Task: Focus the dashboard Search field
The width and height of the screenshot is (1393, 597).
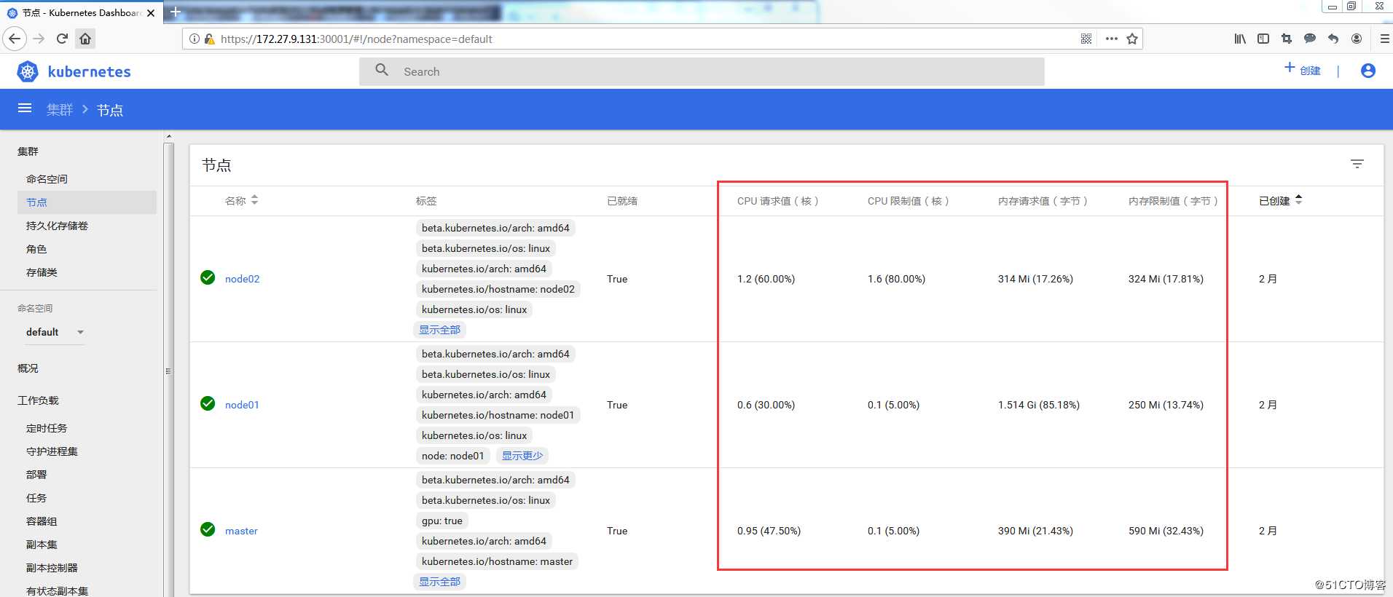Action: (702, 71)
